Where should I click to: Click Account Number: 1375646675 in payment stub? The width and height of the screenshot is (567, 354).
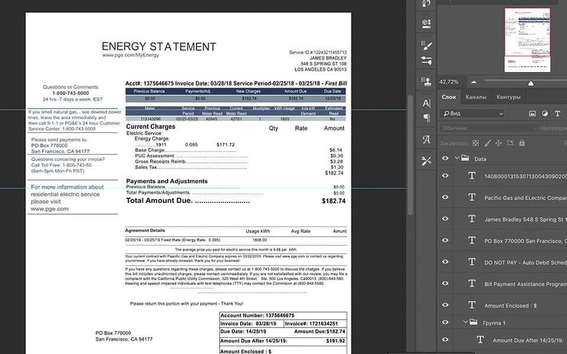pos(258,315)
